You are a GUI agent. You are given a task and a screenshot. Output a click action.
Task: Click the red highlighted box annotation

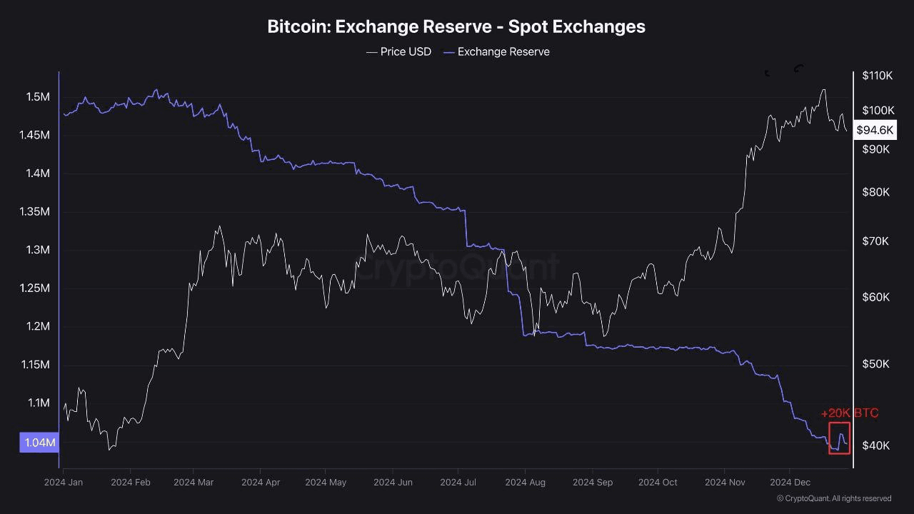(x=839, y=438)
